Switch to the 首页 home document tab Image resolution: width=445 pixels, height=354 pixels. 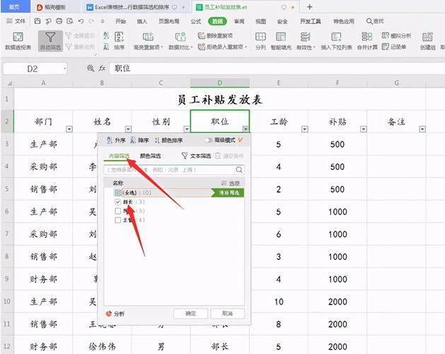pyautogui.click(x=15, y=7)
